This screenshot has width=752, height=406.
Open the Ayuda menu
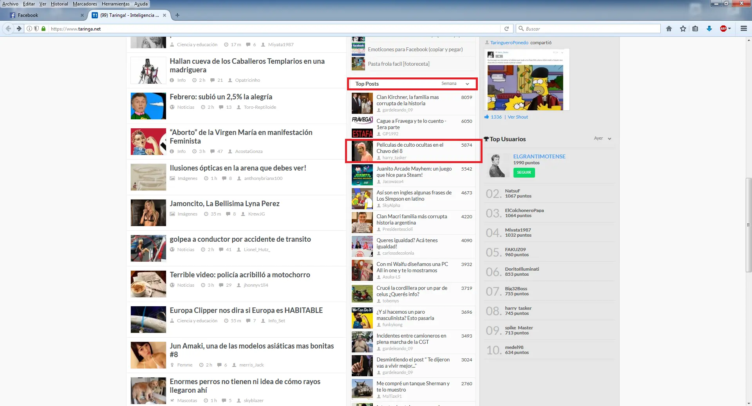pyautogui.click(x=141, y=4)
